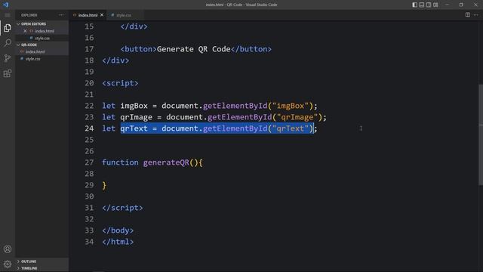Expand the Timeline section
Screen dimensions: 483x272
(29, 268)
